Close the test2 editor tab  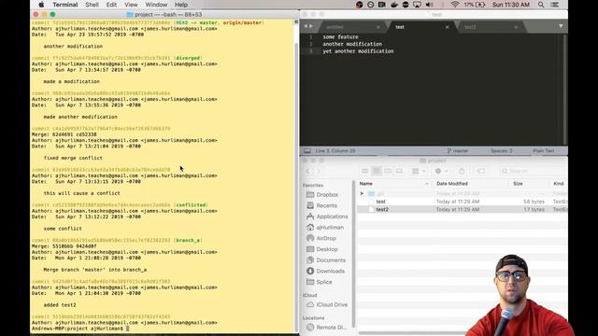516,27
